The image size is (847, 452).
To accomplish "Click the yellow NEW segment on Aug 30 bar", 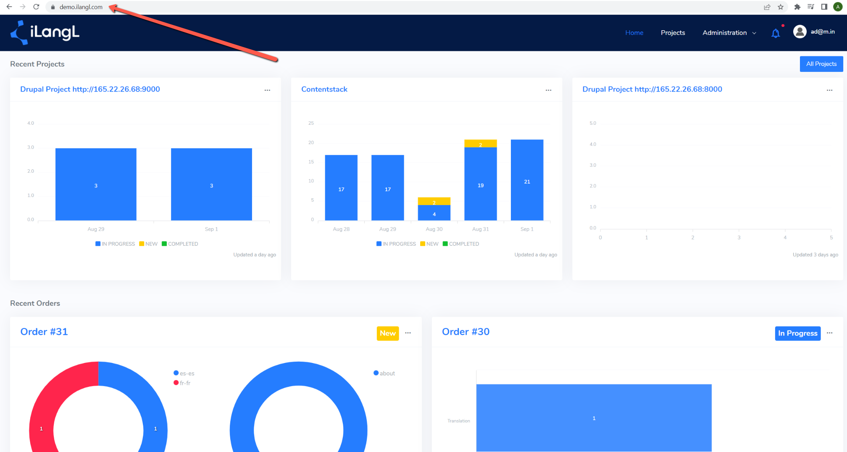I will coord(434,201).
